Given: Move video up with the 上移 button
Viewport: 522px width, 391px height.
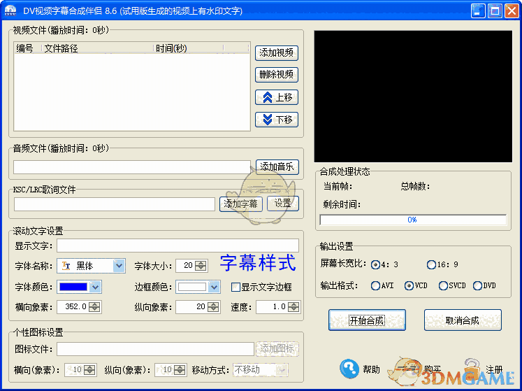Looking at the screenshot, I should [x=276, y=97].
